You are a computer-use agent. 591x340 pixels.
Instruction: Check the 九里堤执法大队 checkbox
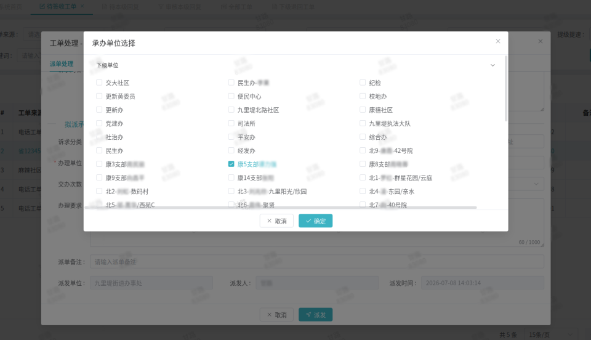[363, 123]
